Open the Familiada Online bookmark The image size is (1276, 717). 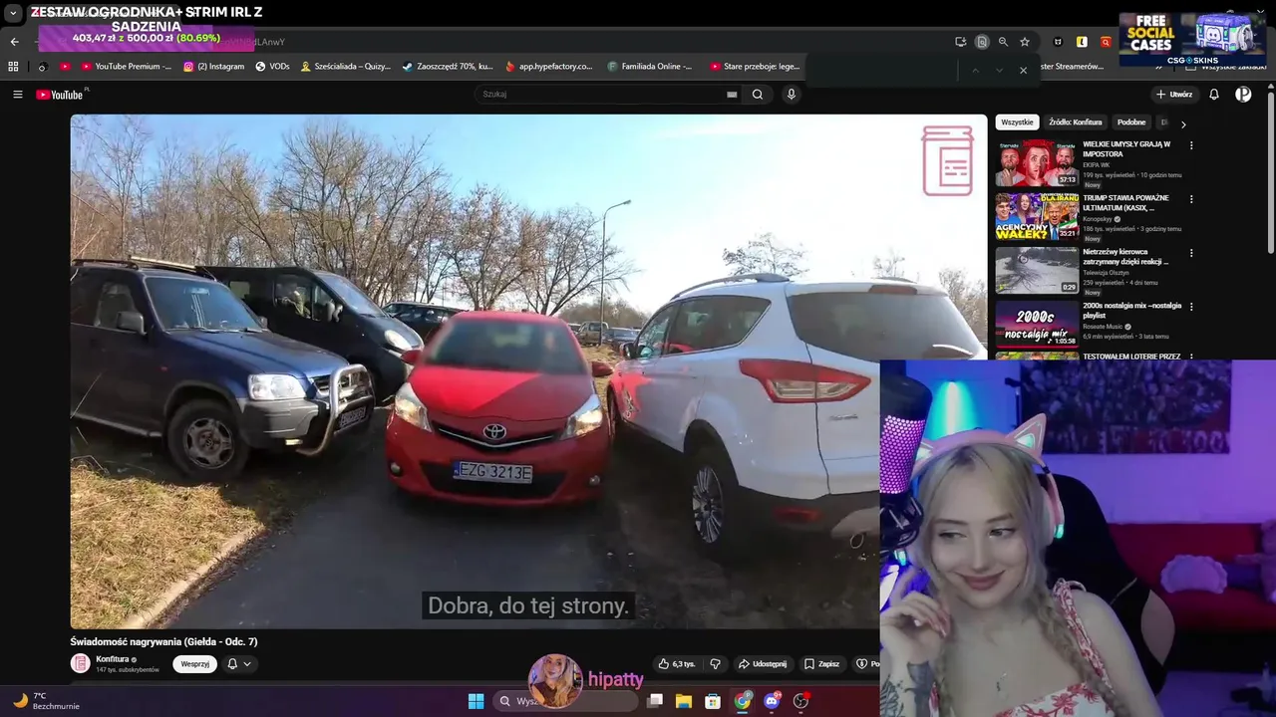[x=649, y=67]
